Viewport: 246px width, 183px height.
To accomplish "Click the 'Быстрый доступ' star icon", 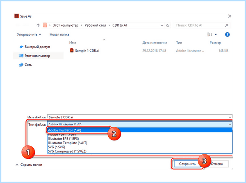I will click(21, 47).
